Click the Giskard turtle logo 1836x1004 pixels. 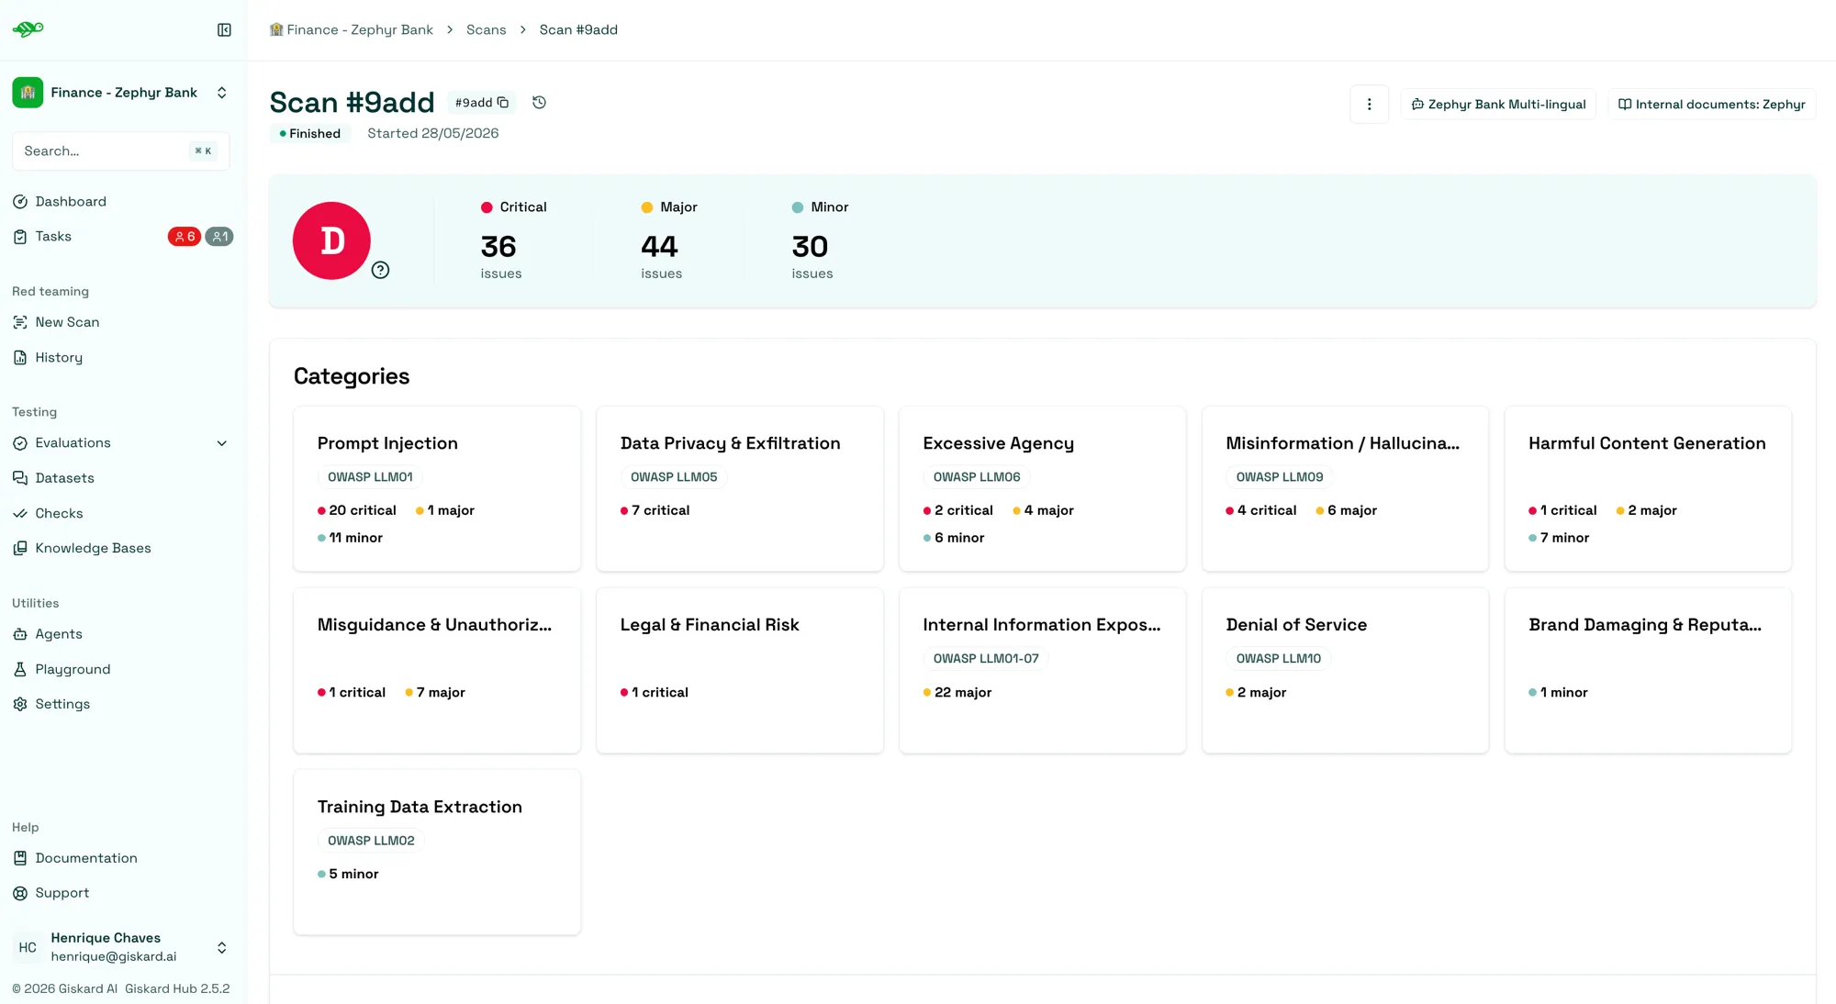pos(28,29)
